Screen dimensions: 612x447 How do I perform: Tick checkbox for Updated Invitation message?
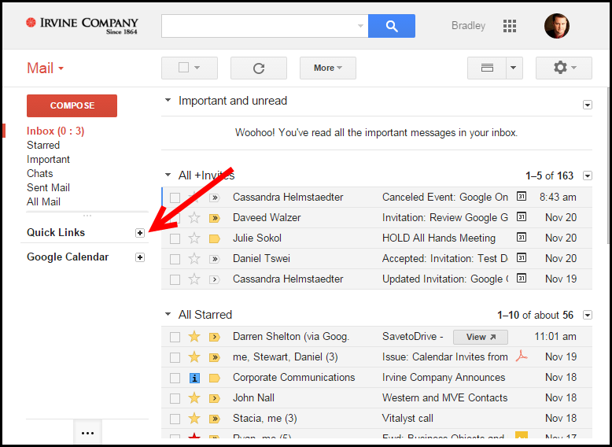click(175, 279)
